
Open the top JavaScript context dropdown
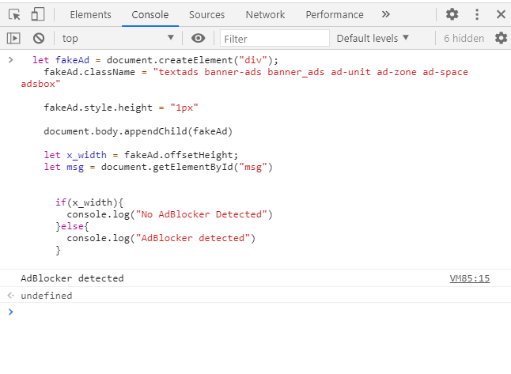(118, 39)
